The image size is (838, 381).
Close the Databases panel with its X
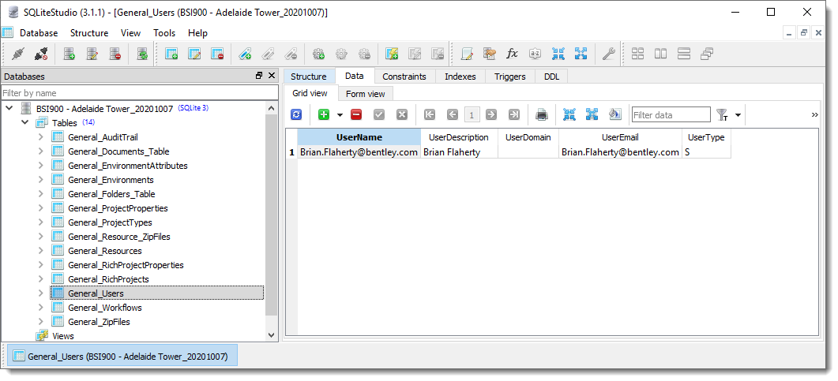pos(272,76)
